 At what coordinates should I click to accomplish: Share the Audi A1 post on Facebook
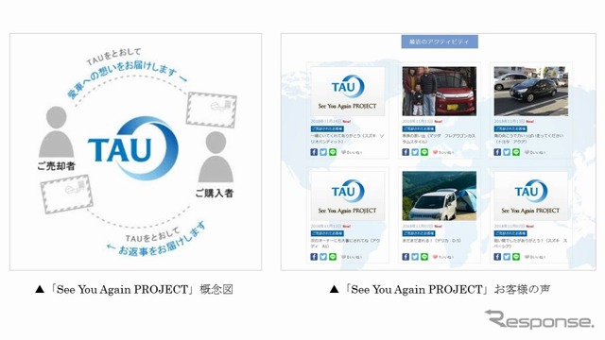point(314,257)
